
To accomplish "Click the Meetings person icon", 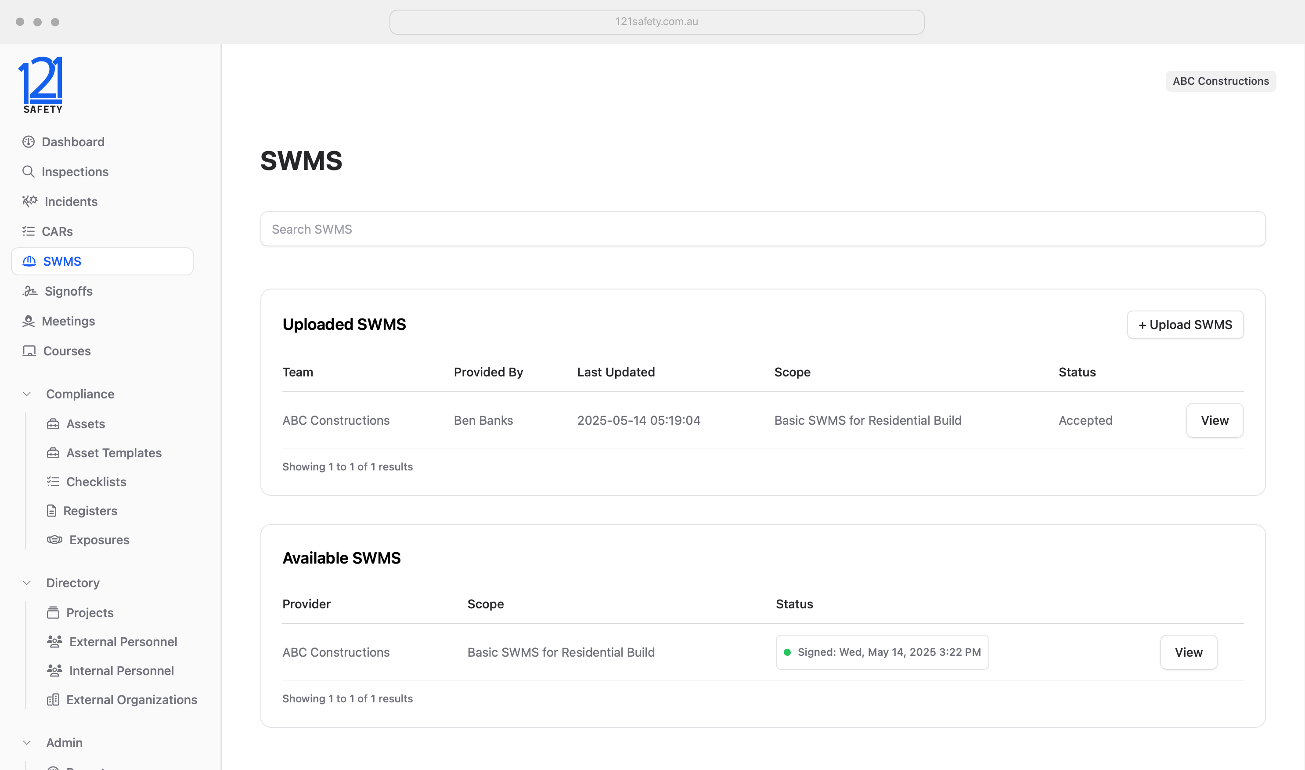I will coord(29,321).
